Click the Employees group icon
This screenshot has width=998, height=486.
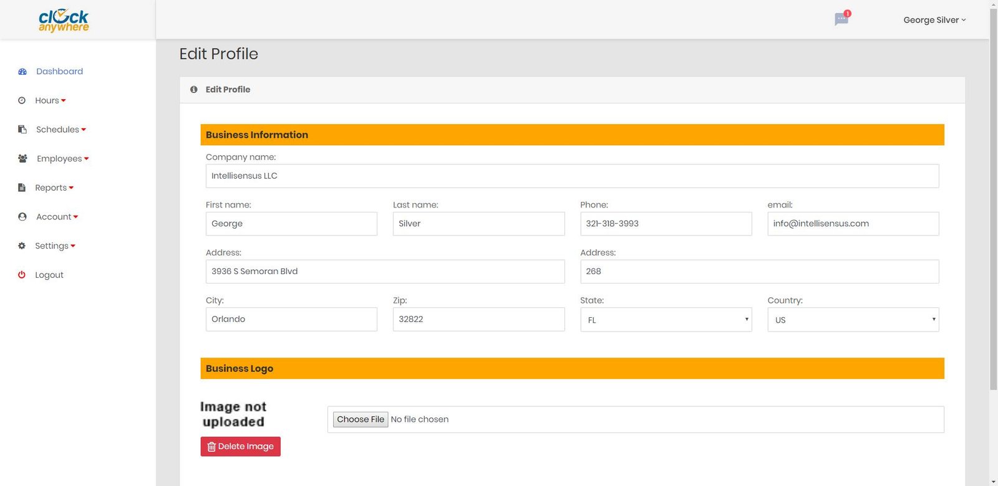[22, 159]
